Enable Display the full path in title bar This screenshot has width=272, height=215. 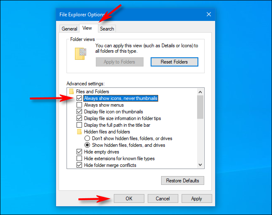80,125
